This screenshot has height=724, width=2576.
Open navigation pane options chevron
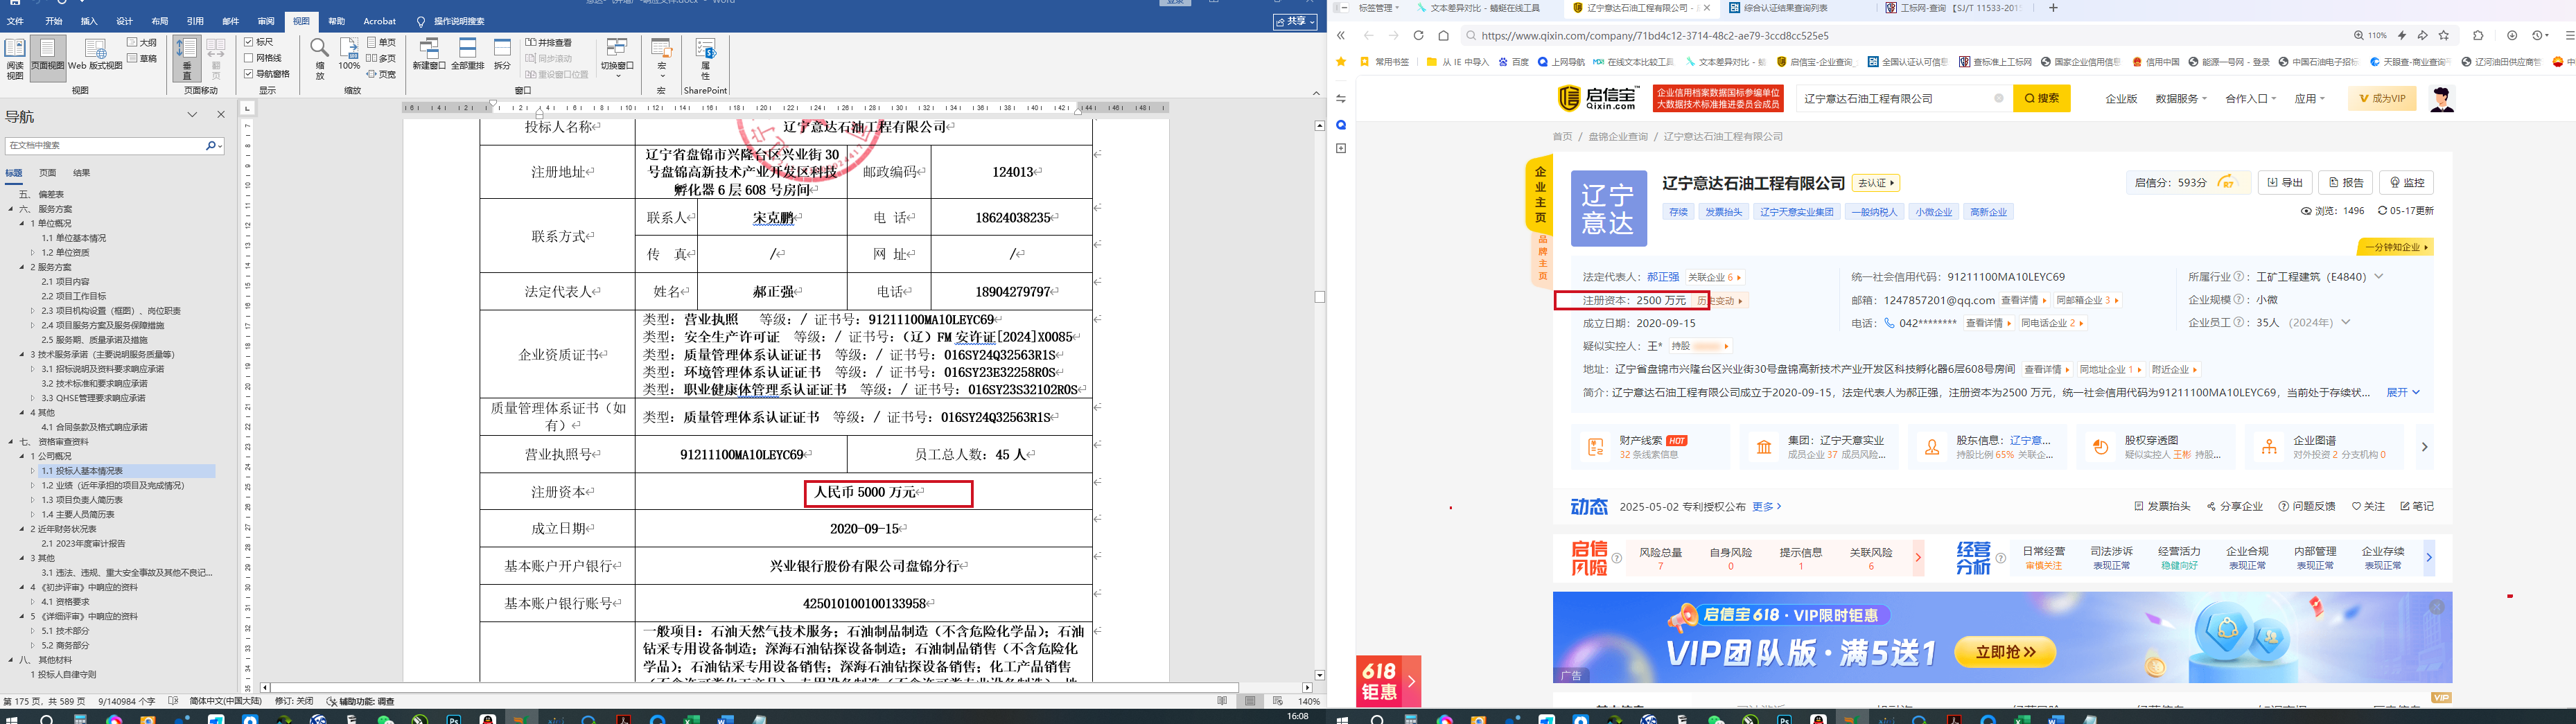[192, 115]
